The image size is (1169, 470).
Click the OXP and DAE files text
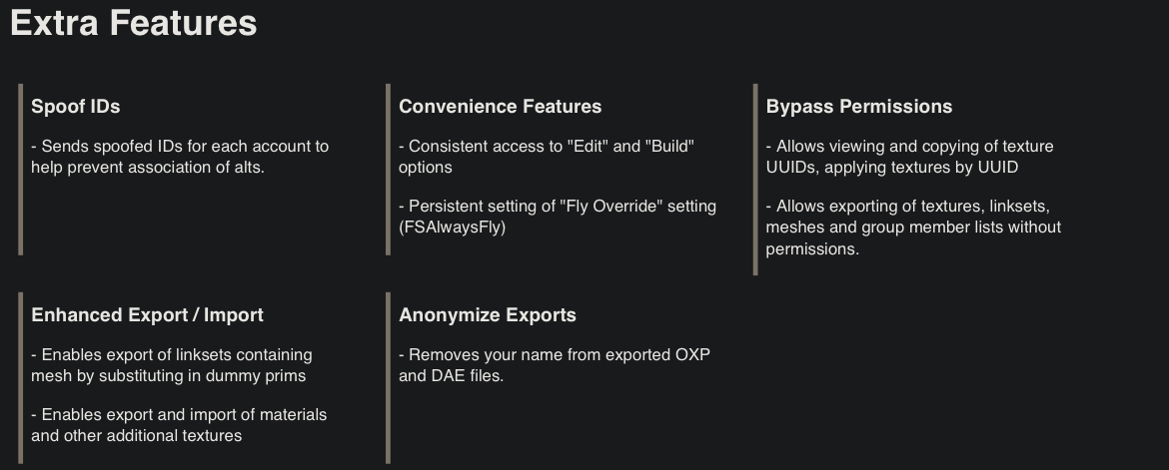click(555, 365)
